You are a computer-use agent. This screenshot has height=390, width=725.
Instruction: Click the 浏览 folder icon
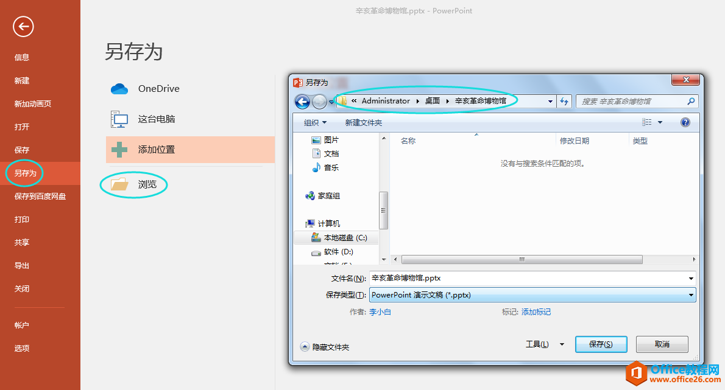coord(119,184)
